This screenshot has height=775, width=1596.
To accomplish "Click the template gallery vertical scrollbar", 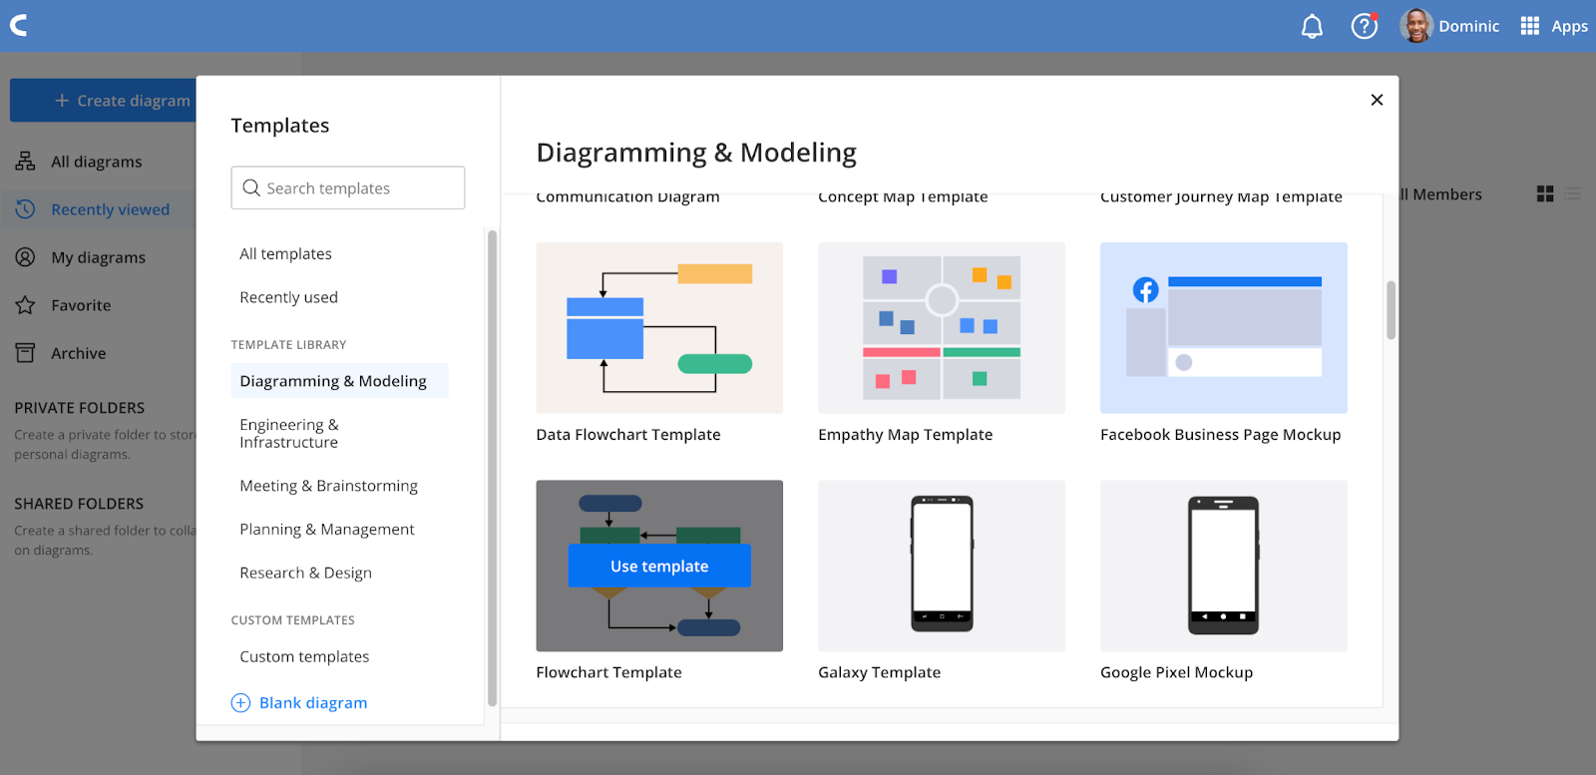I will pyautogui.click(x=1391, y=310).
